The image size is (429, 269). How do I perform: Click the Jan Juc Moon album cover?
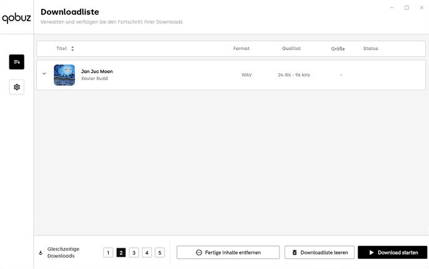[64, 75]
